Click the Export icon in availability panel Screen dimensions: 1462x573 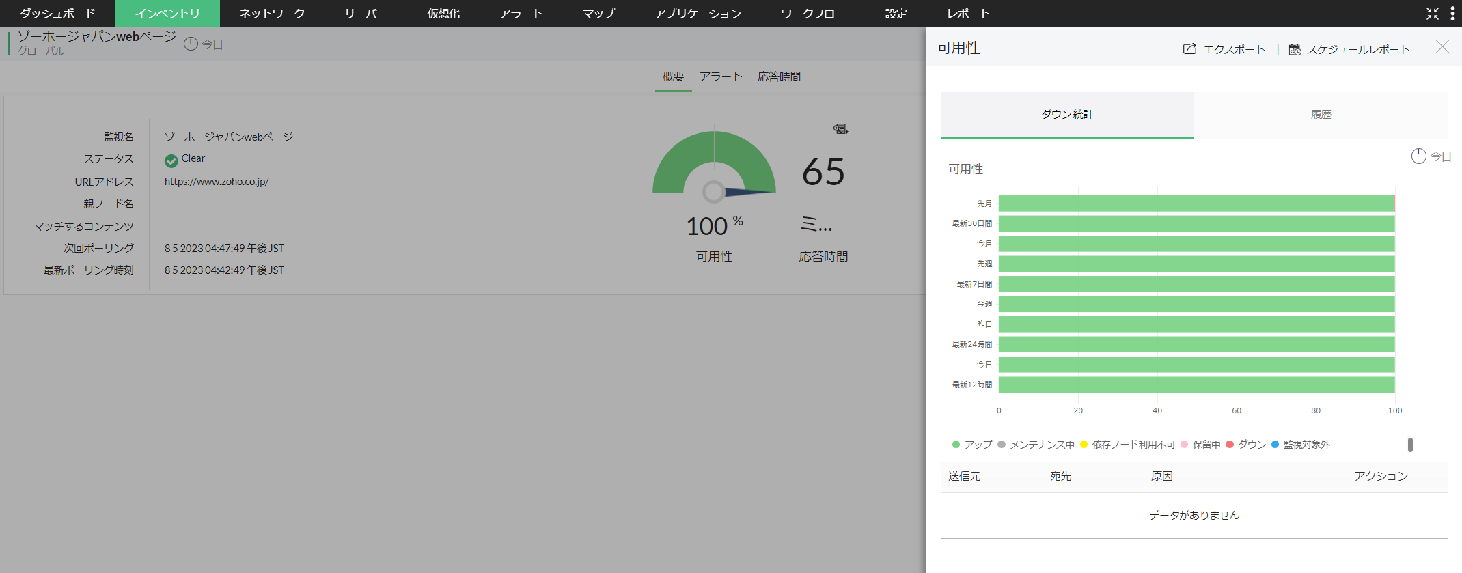(1189, 49)
